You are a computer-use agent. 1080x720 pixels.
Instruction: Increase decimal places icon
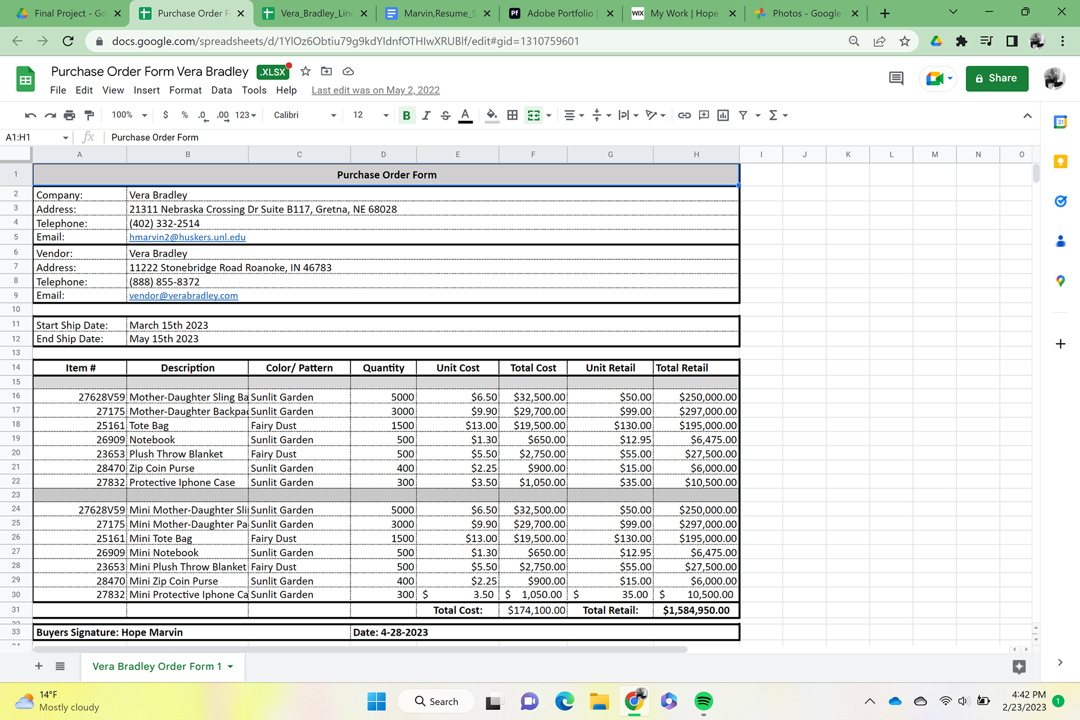[223, 115]
